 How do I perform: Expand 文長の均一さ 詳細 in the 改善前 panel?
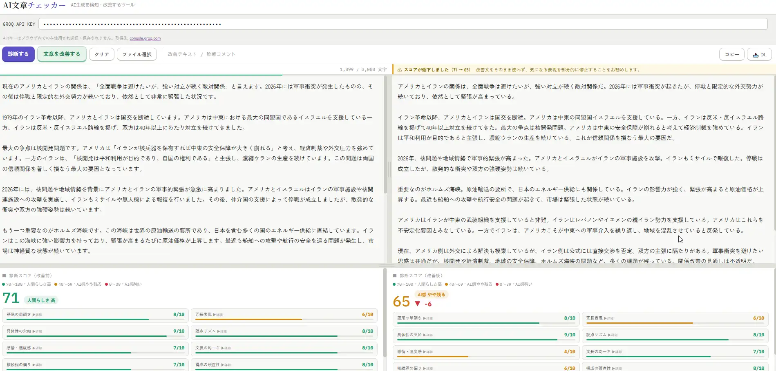(x=226, y=348)
